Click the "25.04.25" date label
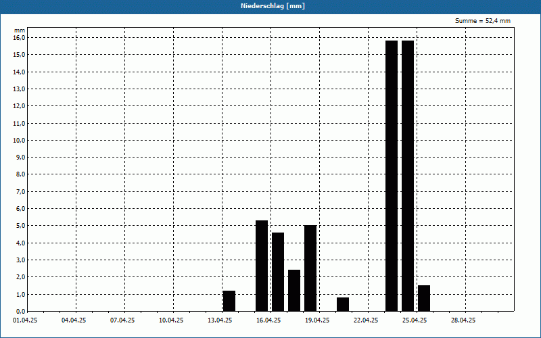 pyautogui.click(x=415, y=320)
